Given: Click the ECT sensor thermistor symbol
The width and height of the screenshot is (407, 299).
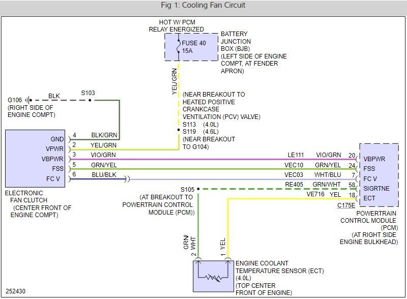Looking at the screenshot, I should [x=213, y=278].
